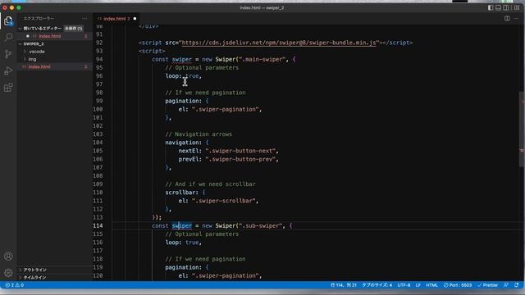This screenshot has width=525, height=295.
Task: Click the dot icon beside index.html in open editors
Action: (x=28, y=36)
